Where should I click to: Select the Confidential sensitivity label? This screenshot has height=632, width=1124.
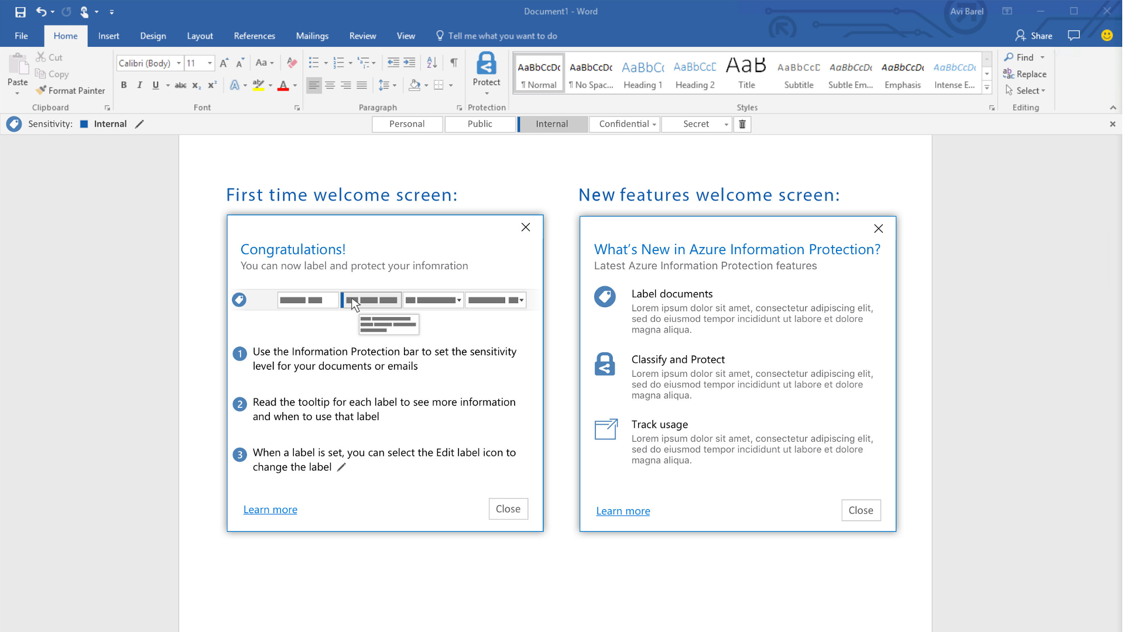coord(623,123)
